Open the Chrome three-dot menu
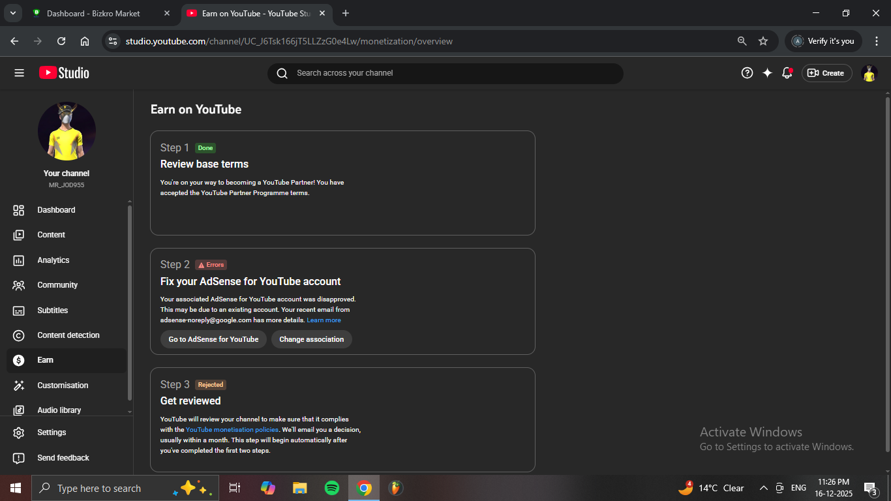The height and width of the screenshot is (501, 891). [x=877, y=41]
